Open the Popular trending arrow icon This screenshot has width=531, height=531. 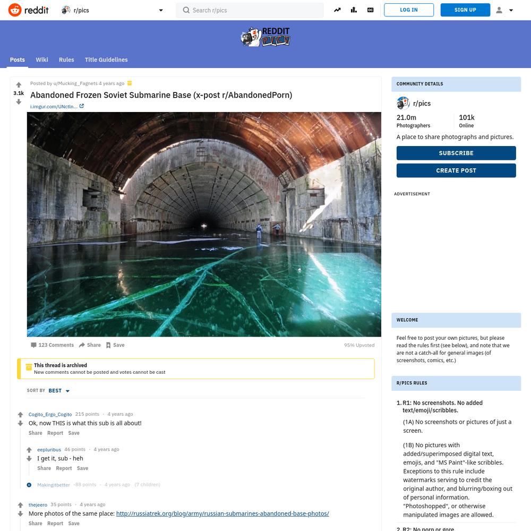coord(337,10)
